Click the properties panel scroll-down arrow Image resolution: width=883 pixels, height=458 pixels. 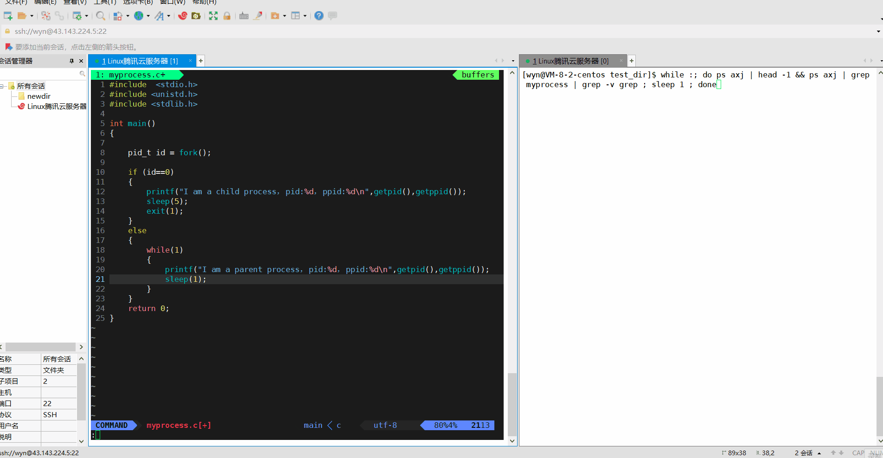pos(82,441)
